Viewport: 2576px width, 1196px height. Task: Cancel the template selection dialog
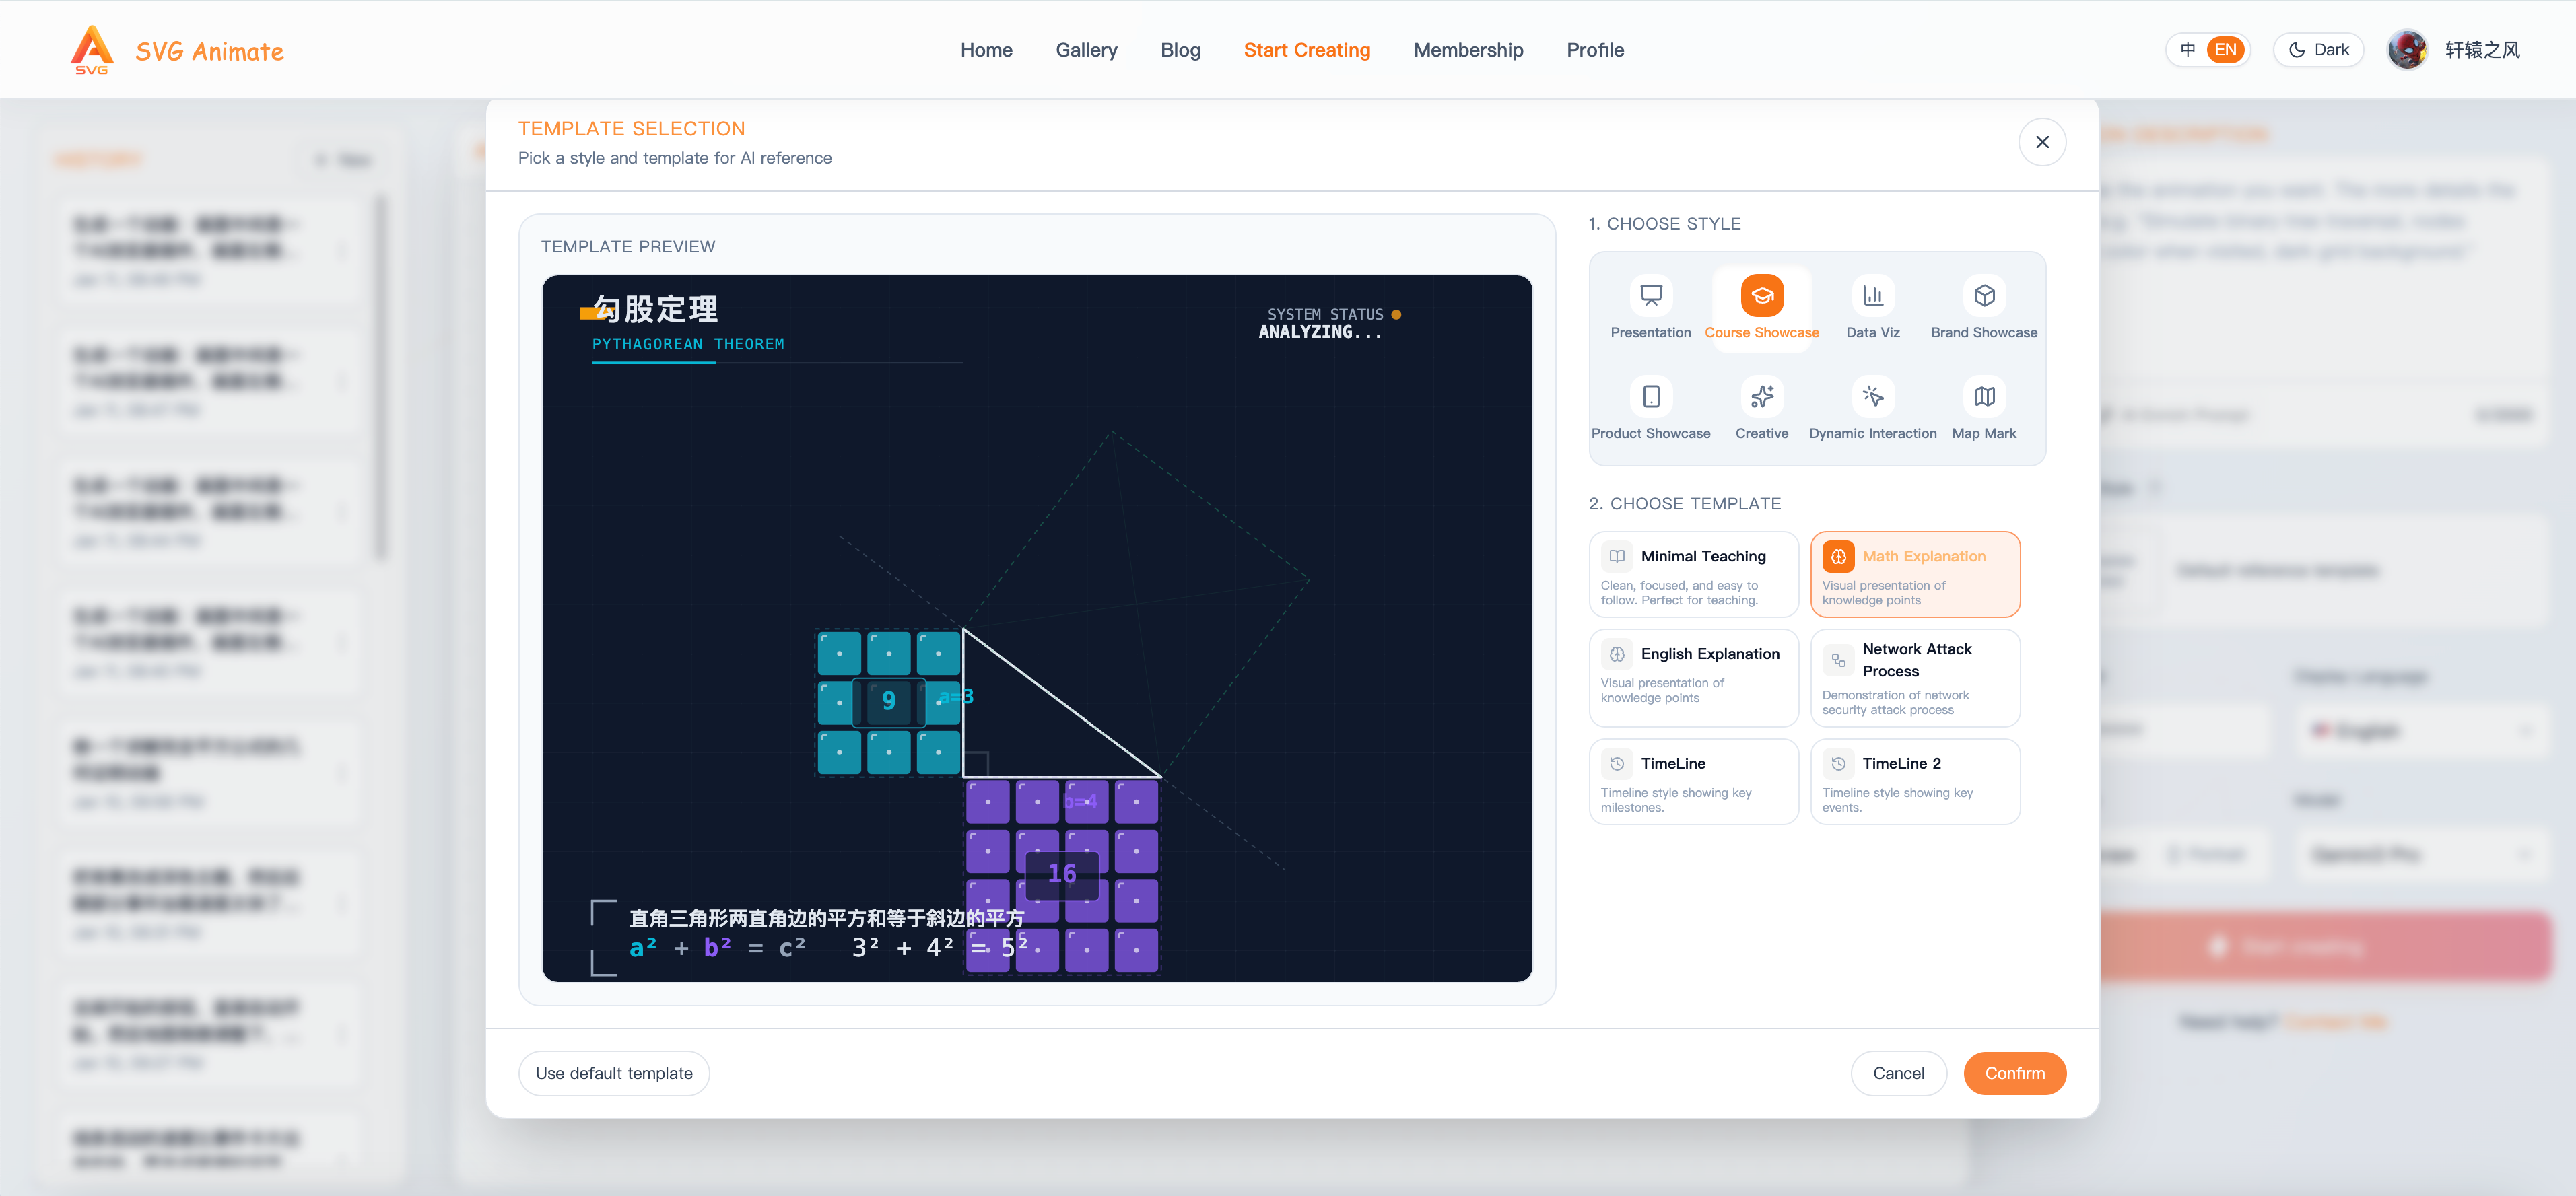(1898, 1072)
